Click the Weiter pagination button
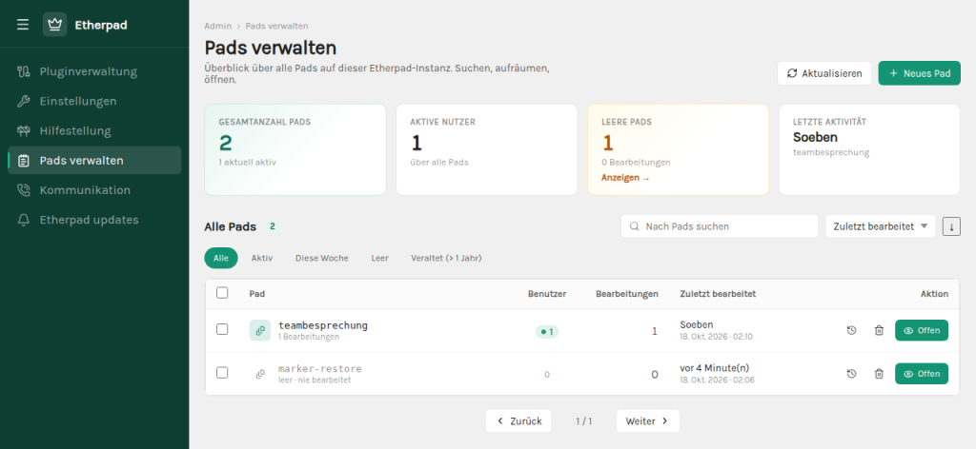The height and width of the screenshot is (449, 976). click(647, 421)
